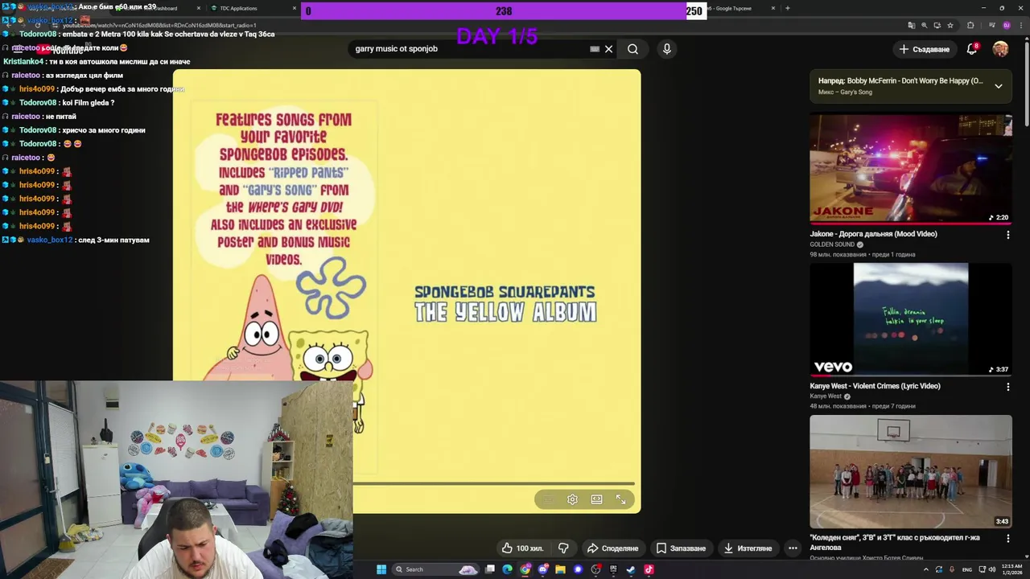Switch player to theater mode

(x=596, y=499)
